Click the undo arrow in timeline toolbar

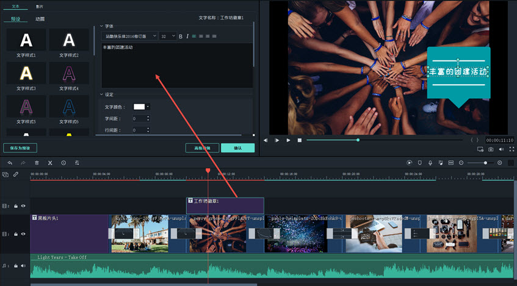point(10,163)
